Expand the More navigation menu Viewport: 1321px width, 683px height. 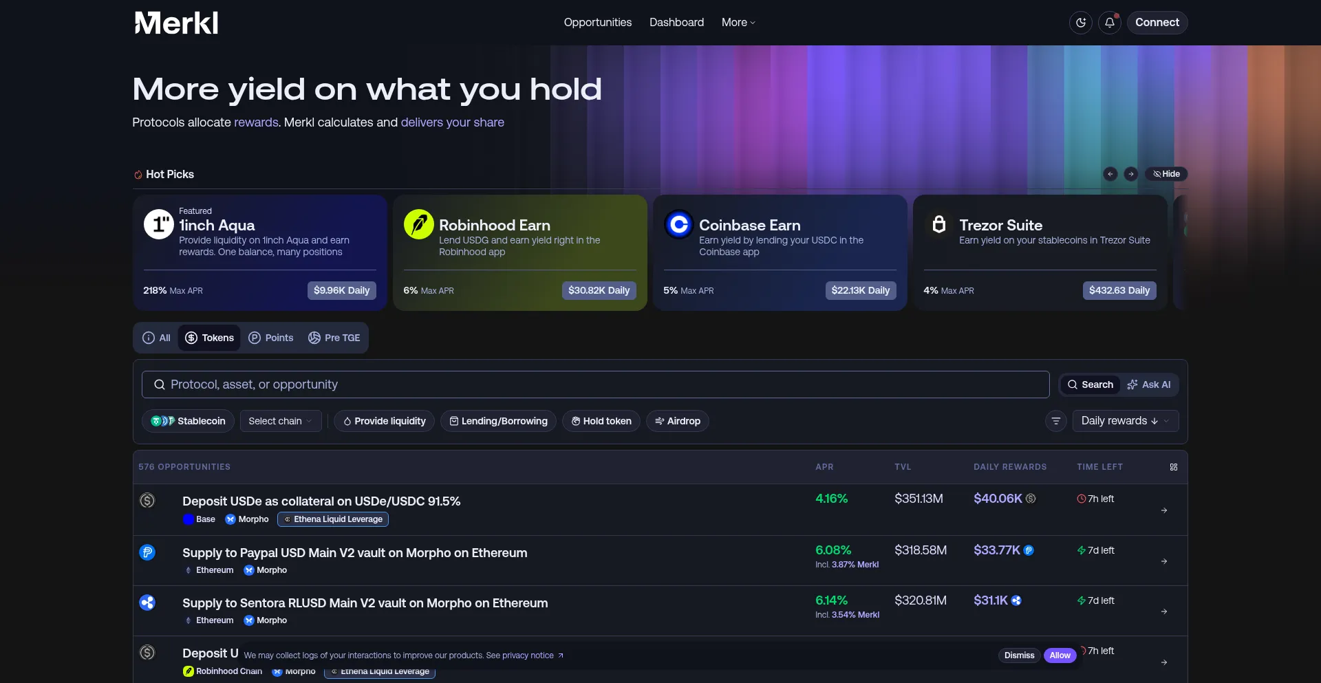(x=738, y=23)
